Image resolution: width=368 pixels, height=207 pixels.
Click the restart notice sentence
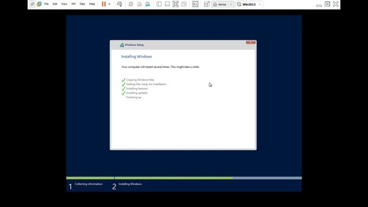click(160, 67)
